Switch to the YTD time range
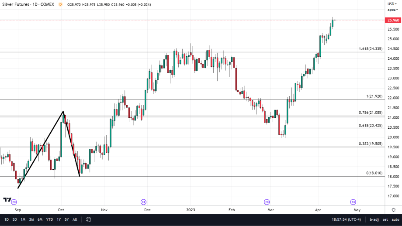The height and width of the screenshot is (226, 402). click(x=49, y=219)
